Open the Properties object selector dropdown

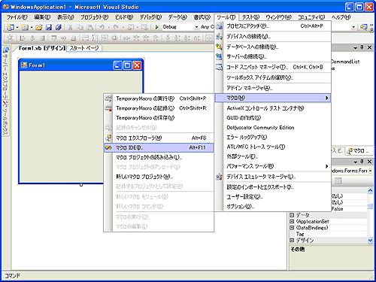(371, 171)
